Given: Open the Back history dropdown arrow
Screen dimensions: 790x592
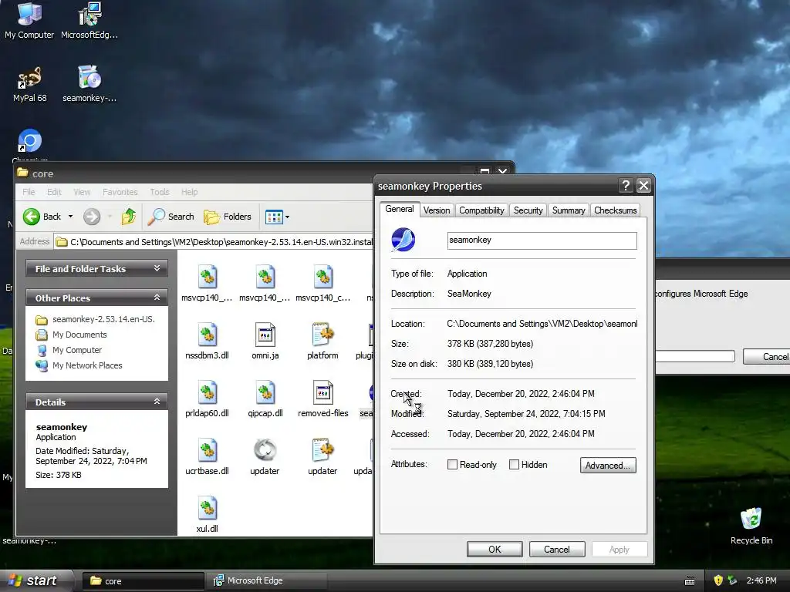Looking at the screenshot, I should pos(70,217).
